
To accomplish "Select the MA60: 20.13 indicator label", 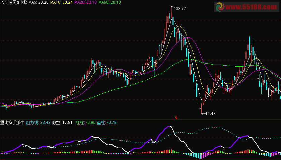I will (x=110, y=2).
